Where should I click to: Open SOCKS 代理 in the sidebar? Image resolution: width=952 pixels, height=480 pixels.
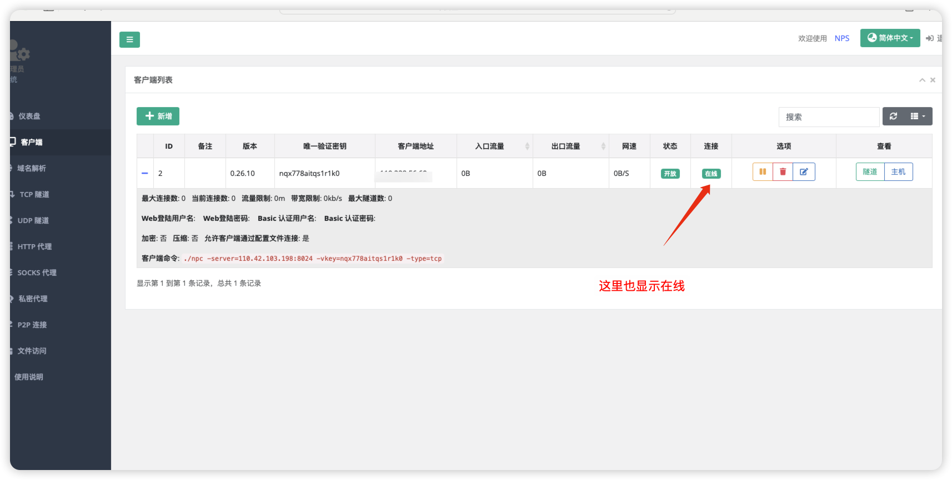click(60, 272)
